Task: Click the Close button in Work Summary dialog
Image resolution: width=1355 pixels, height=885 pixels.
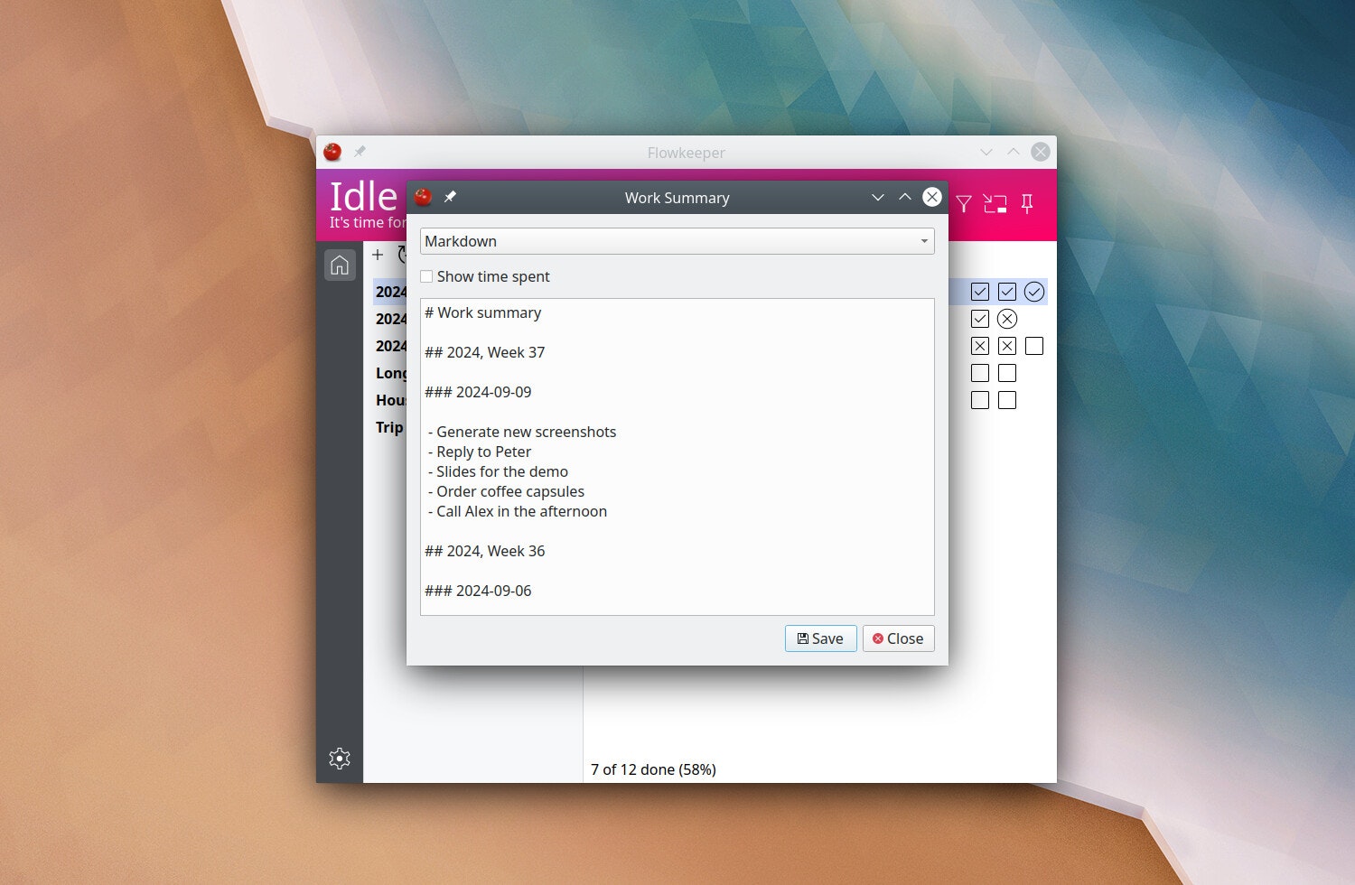Action: pos(898,638)
